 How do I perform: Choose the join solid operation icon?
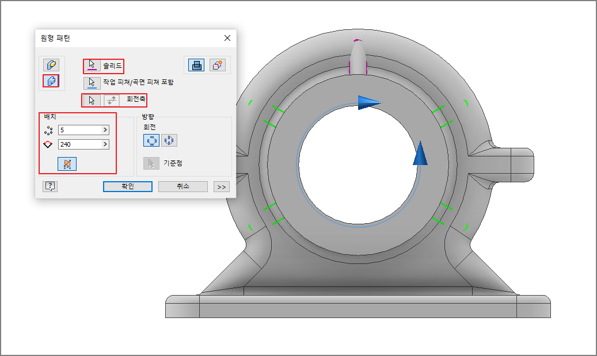point(196,65)
